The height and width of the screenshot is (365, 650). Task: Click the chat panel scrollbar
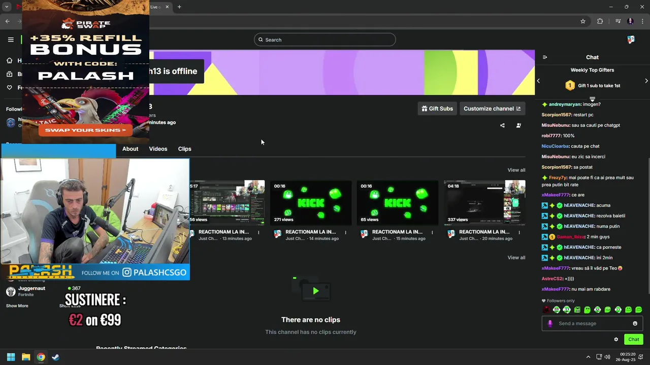point(648,226)
